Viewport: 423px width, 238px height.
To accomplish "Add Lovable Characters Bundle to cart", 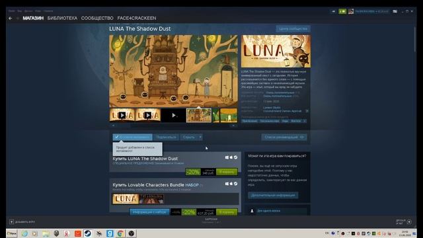I will pos(227,212).
